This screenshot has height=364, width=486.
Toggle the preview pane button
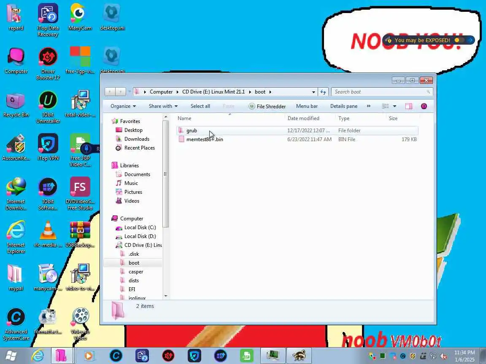[x=408, y=106]
